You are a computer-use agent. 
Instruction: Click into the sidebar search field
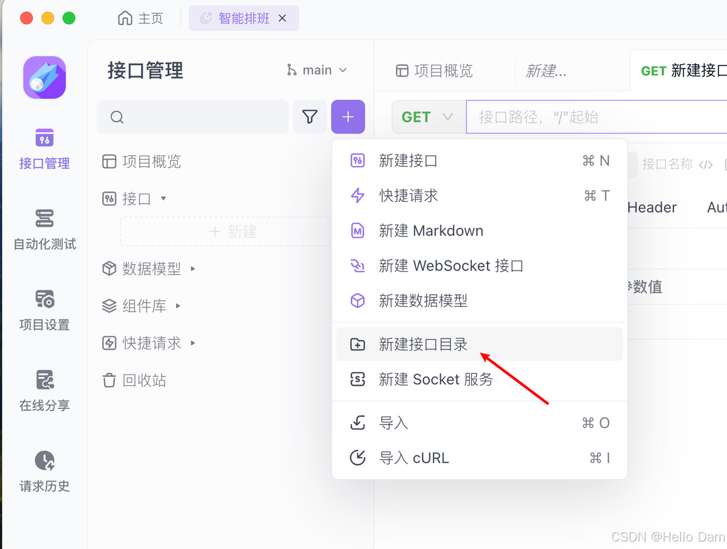[x=193, y=117]
